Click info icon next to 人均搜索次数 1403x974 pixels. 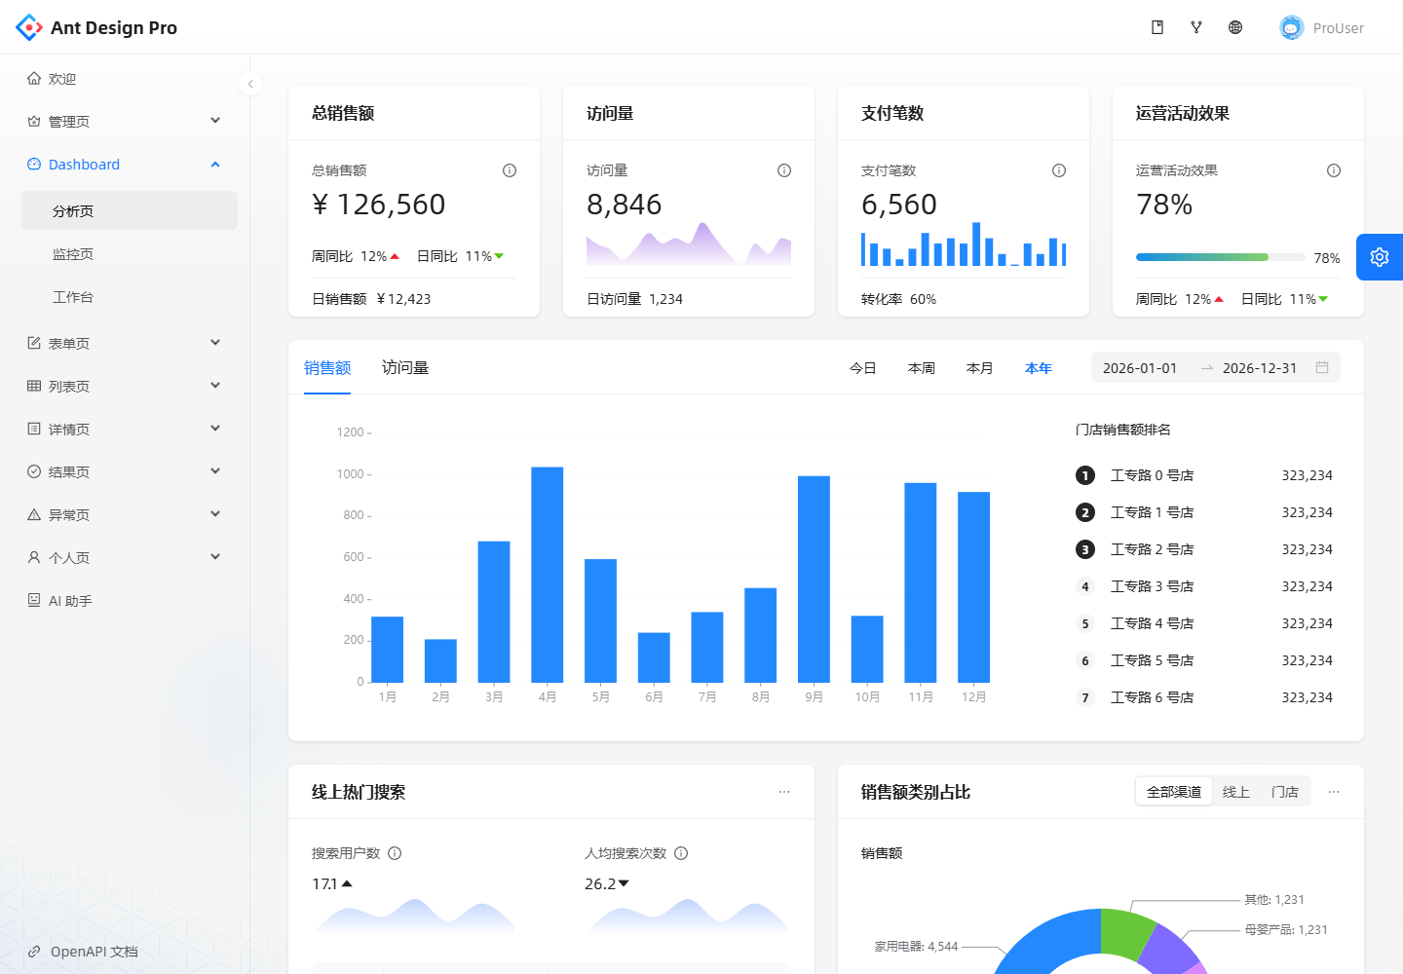click(x=681, y=853)
